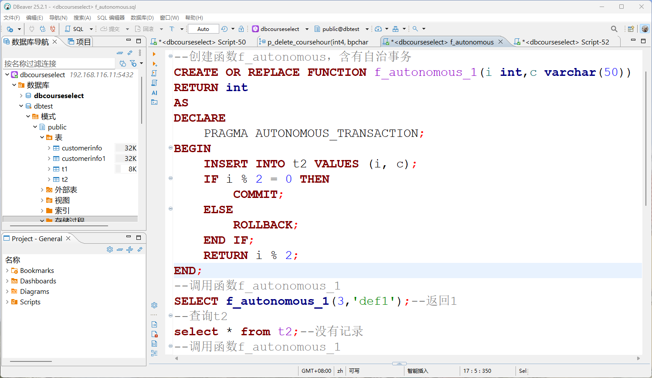652x378 pixels.
Task: Click the Reconnect icon in toolbar
Action: (x=42, y=29)
